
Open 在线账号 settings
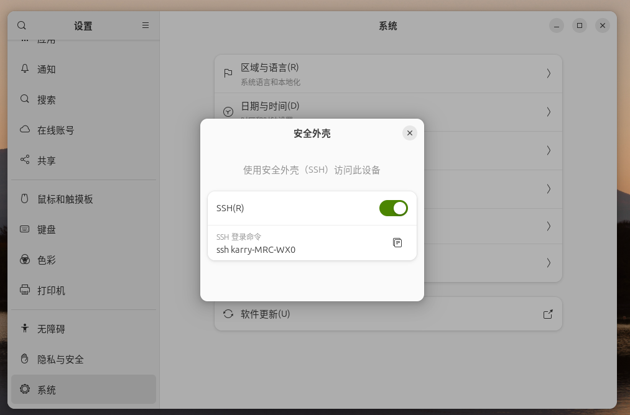click(83, 130)
